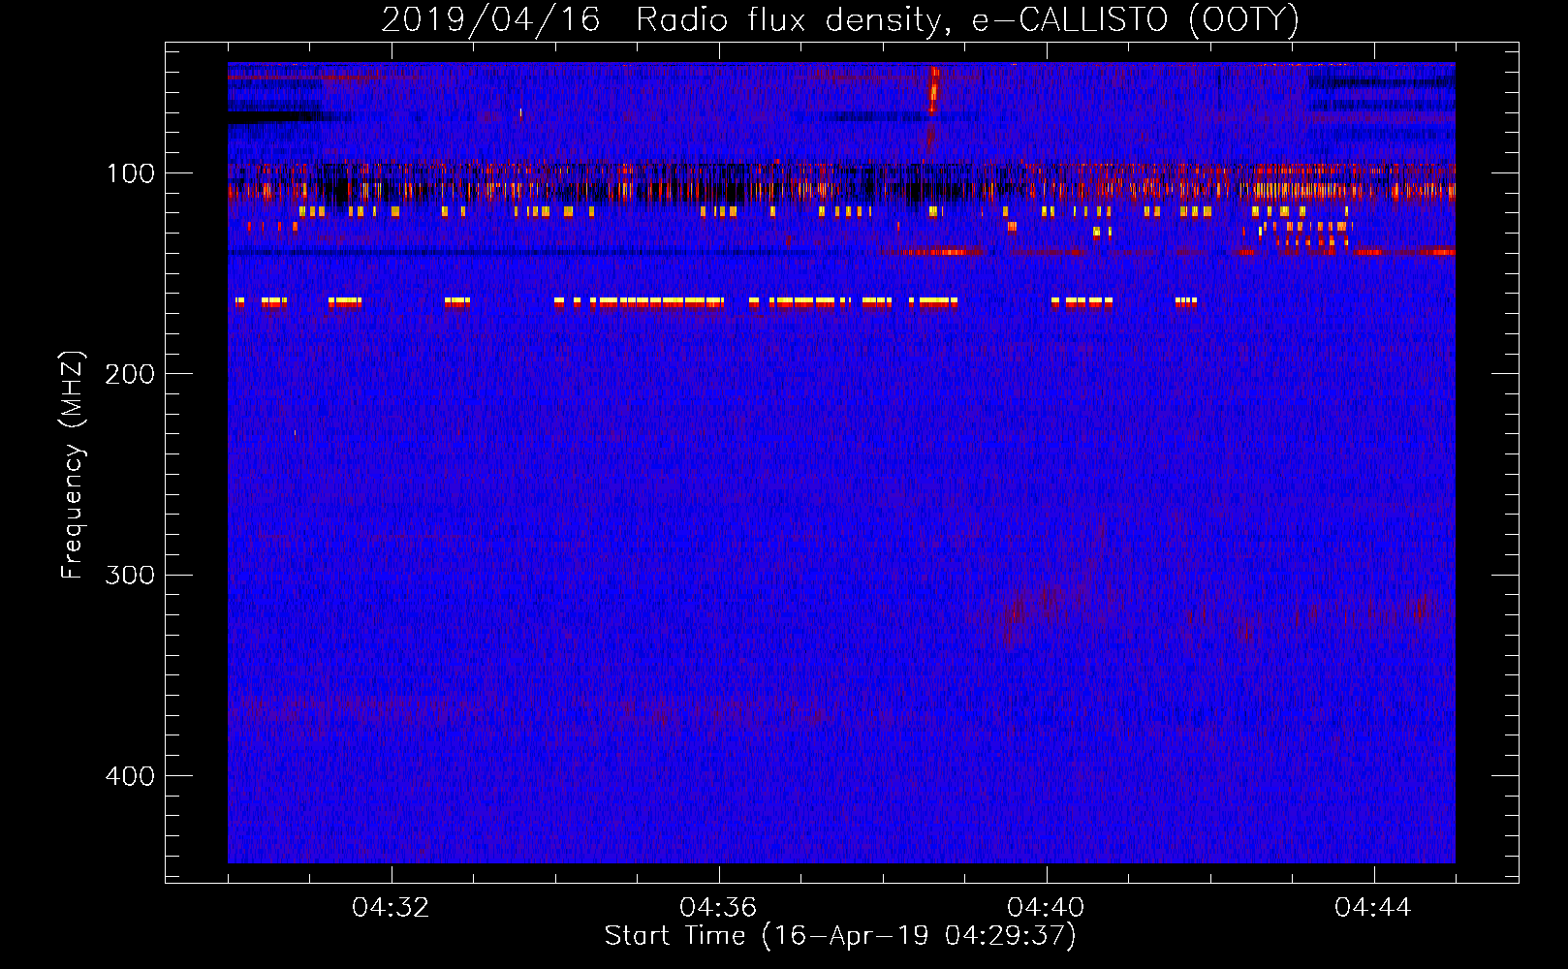Click the '04:40' time tick label
This screenshot has width=1568, height=969.
coord(1046,907)
